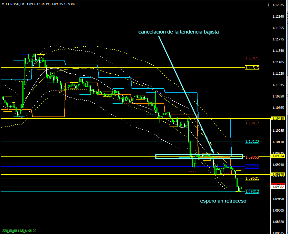Click the 1.09005 price scale value
The height and width of the screenshot is (234, 288).
[278, 210]
